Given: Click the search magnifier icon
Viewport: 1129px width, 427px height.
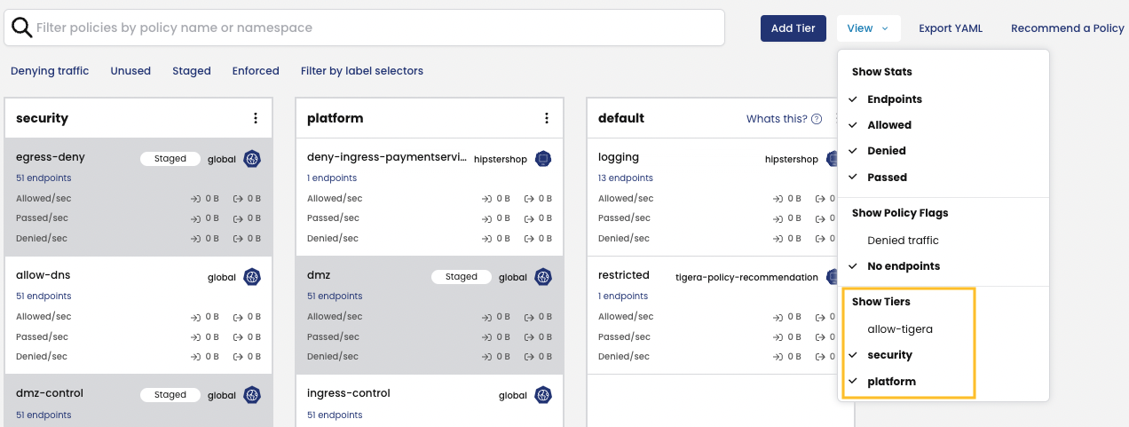Looking at the screenshot, I should [21, 28].
